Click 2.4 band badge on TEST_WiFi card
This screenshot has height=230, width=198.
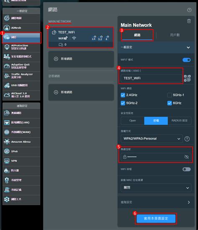pyautogui.click(x=94, y=38)
